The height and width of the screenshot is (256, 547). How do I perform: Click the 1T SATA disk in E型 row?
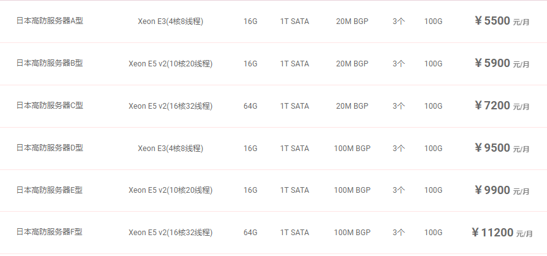click(295, 191)
